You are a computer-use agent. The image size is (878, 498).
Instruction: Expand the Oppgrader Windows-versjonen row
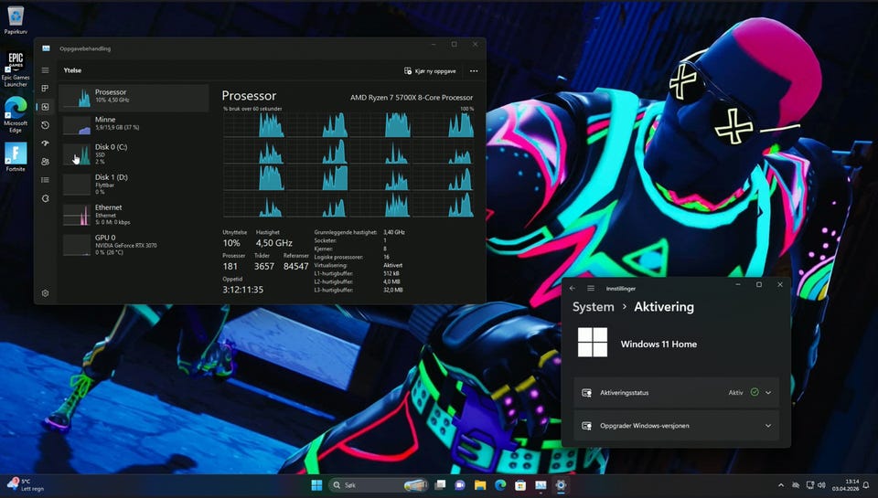(767, 426)
